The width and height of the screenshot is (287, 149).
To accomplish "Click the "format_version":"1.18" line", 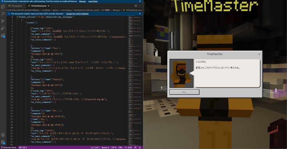I will point(45,17).
